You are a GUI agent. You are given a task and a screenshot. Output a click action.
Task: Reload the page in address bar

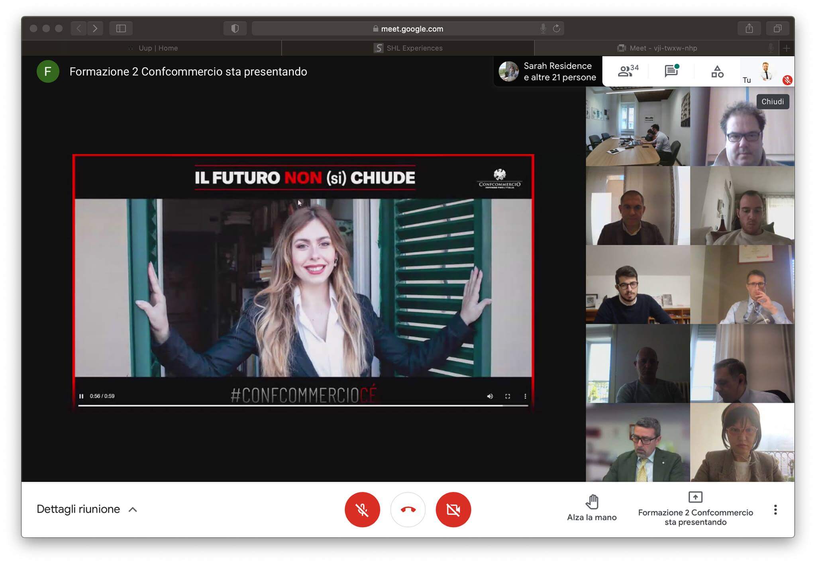557,28
